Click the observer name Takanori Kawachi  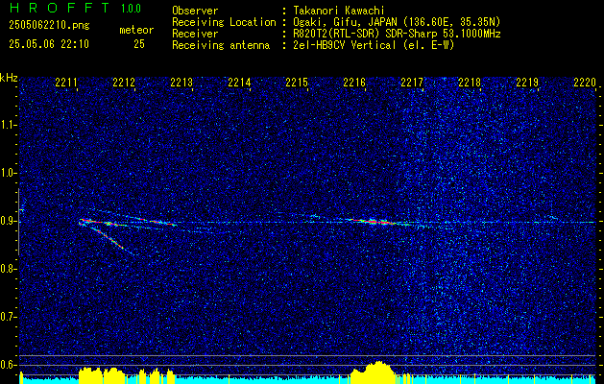point(339,11)
